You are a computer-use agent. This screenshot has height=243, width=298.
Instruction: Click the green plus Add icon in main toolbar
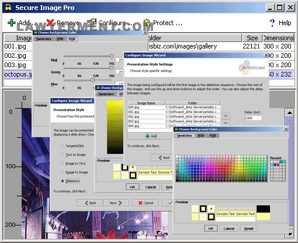click(12, 23)
